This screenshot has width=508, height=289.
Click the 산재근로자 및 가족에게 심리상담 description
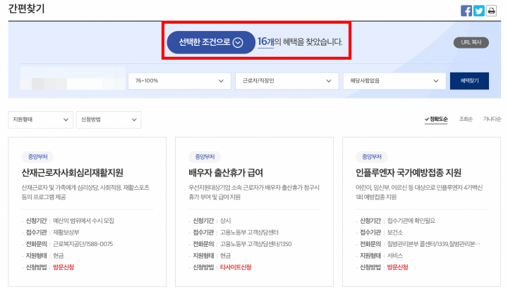(x=85, y=192)
